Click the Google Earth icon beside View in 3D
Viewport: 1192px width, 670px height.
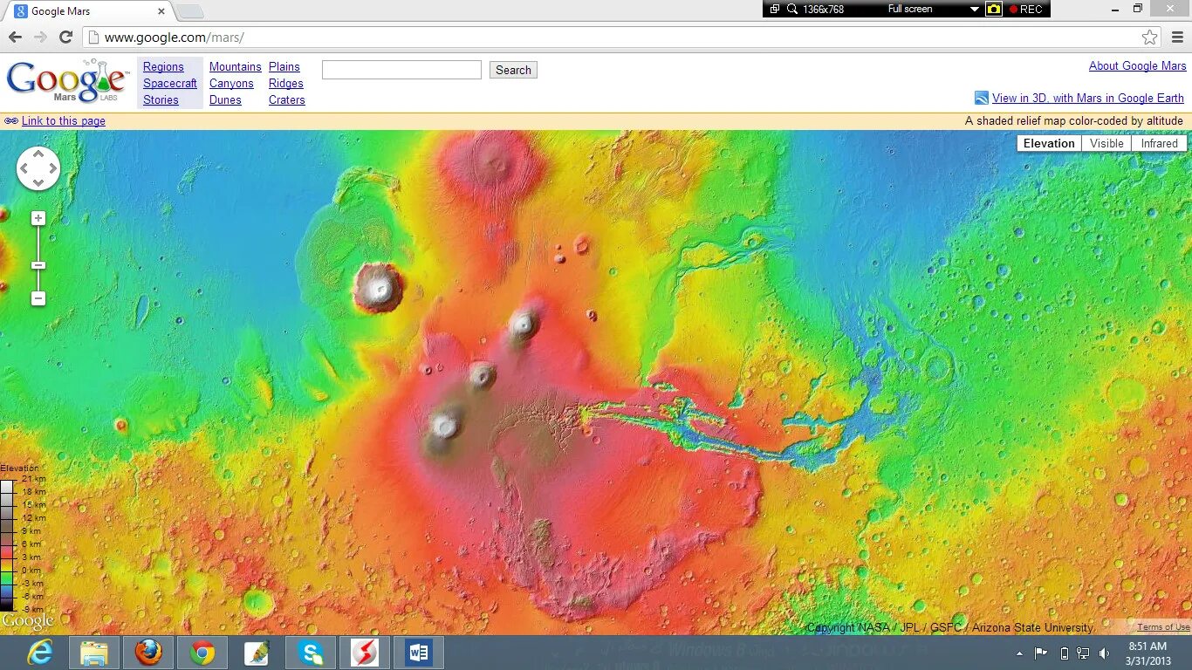[982, 99]
